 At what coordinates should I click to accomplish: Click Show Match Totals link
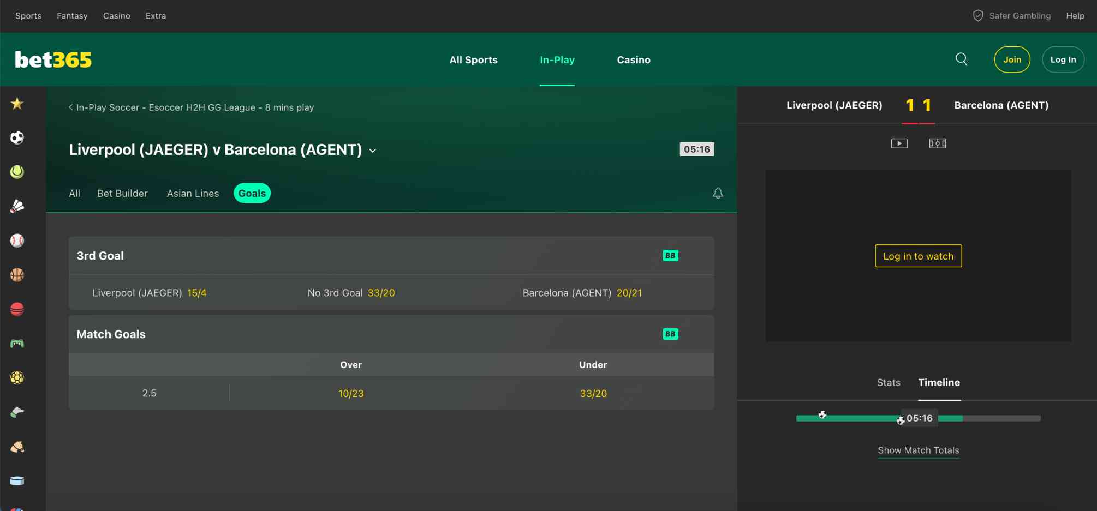918,450
